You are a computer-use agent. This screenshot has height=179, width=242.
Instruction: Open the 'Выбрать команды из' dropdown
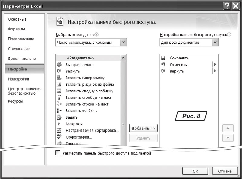[x=123, y=43]
